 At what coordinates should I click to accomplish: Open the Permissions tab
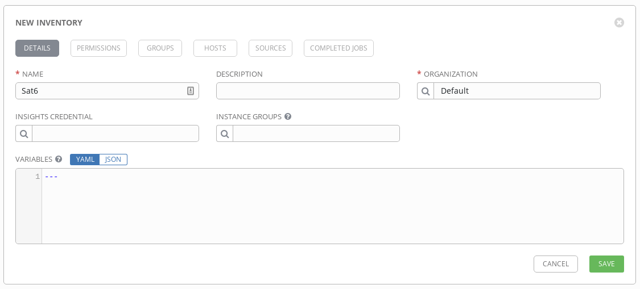click(98, 48)
